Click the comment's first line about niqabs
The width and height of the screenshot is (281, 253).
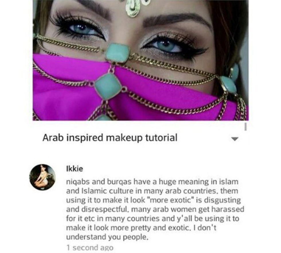[152, 182]
